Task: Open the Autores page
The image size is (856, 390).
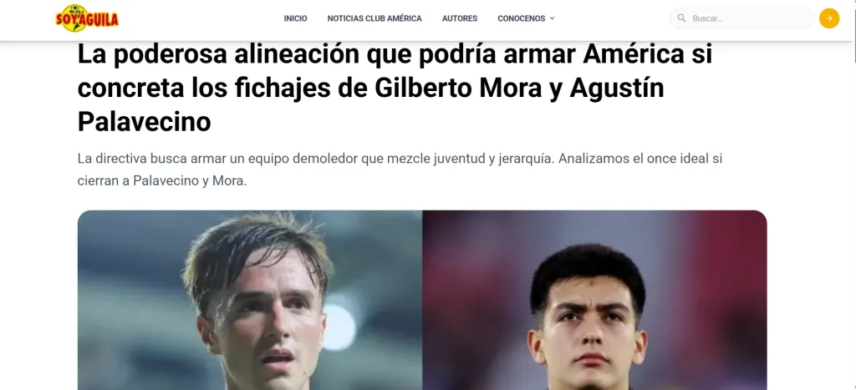Action: (460, 18)
